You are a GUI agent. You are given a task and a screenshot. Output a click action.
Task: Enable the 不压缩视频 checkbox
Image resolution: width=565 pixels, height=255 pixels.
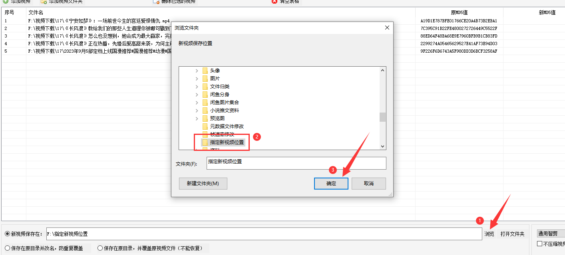click(x=540, y=244)
